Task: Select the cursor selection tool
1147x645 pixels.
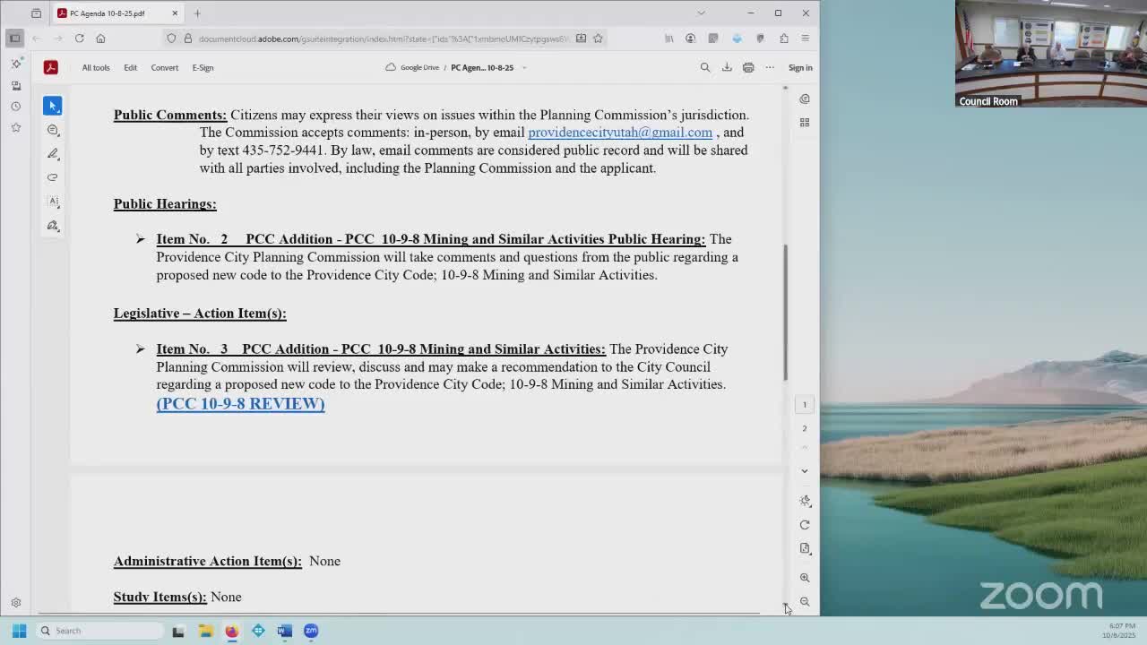Action: [53, 106]
